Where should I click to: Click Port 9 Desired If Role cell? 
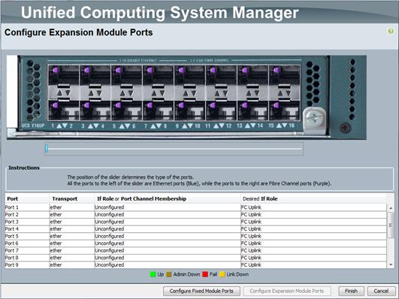point(313,265)
